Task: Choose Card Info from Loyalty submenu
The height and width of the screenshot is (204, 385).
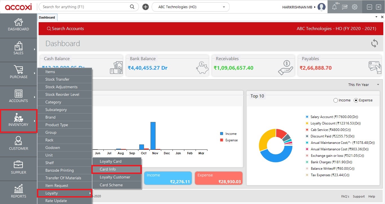Action: click(x=117, y=169)
